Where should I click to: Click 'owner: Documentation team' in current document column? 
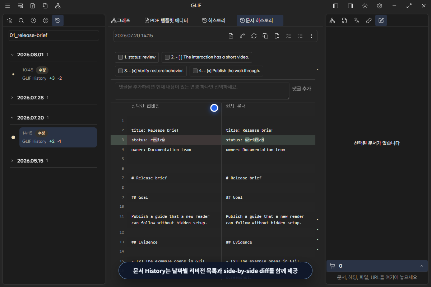(x=255, y=150)
